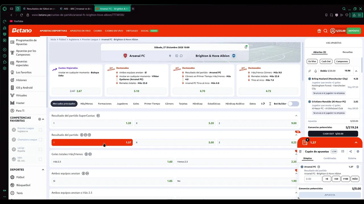Show more market tabs with right arrow
The width and height of the screenshot is (364, 204).
click(x=264, y=104)
